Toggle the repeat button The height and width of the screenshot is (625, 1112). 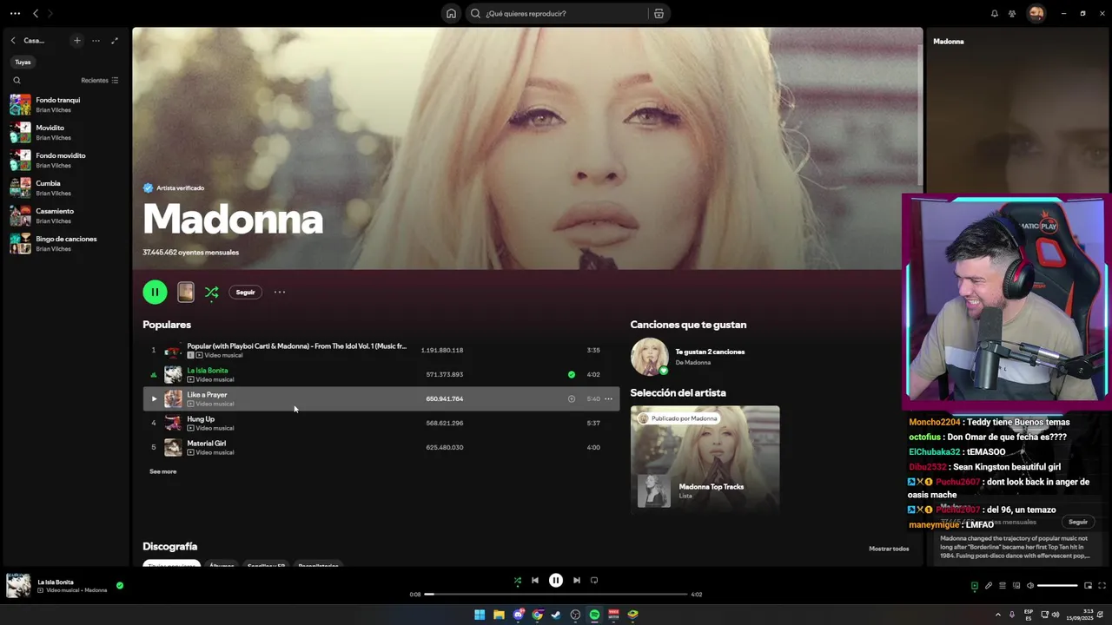tap(594, 580)
